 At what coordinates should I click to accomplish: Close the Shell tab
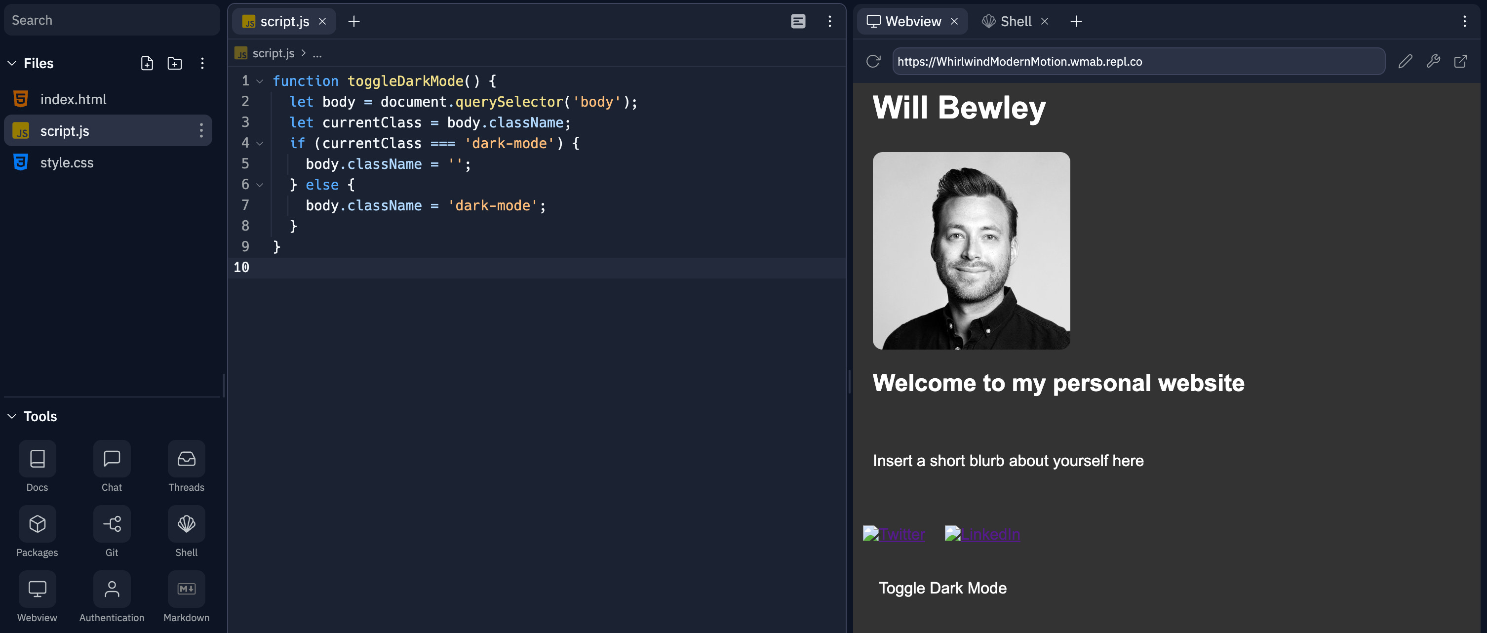(1044, 21)
